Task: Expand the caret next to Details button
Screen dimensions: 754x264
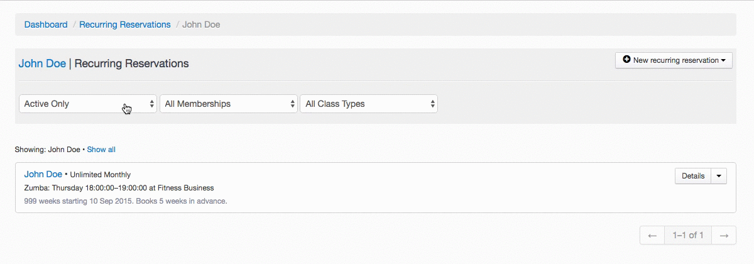Action: pyautogui.click(x=719, y=176)
